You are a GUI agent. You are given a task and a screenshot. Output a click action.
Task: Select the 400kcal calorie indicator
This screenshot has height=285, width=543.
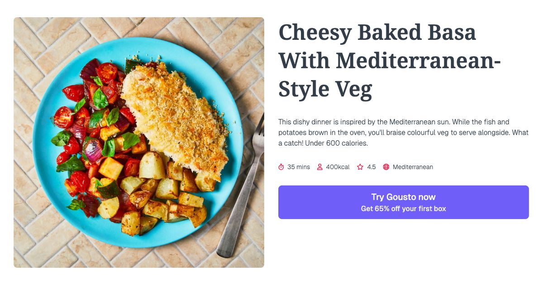tap(337, 166)
